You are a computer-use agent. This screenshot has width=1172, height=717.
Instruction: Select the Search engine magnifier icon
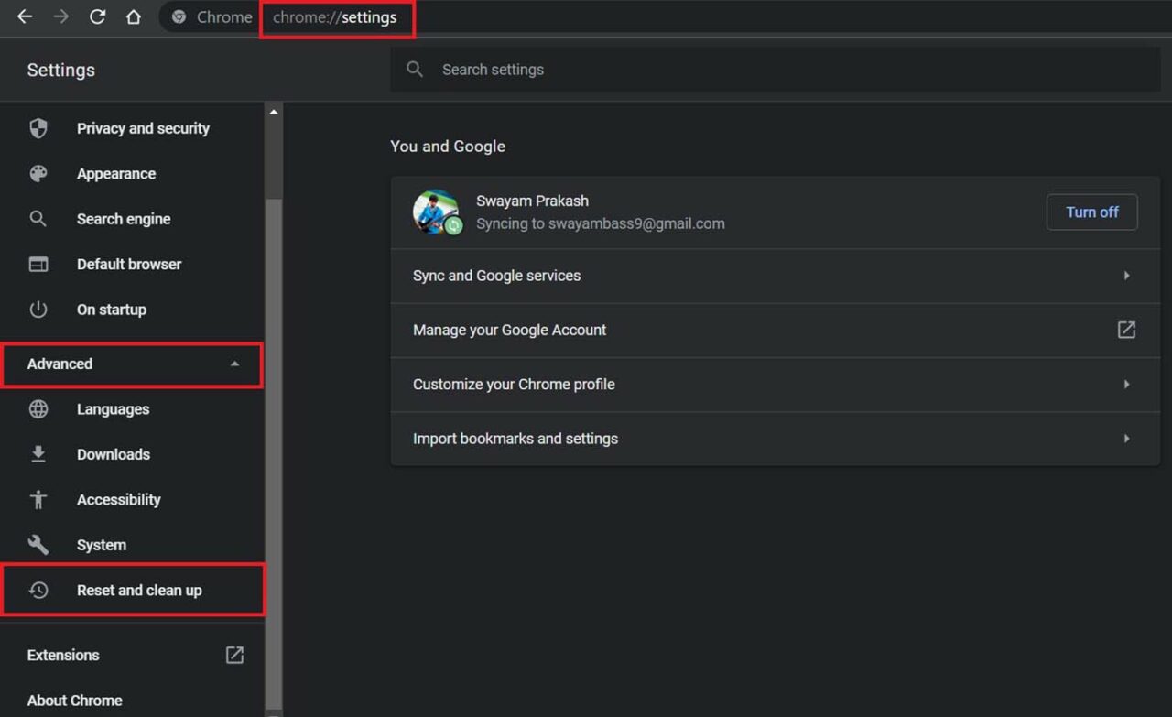(38, 219)
